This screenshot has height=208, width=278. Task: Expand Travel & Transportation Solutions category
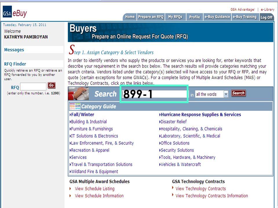pos(101,164)
